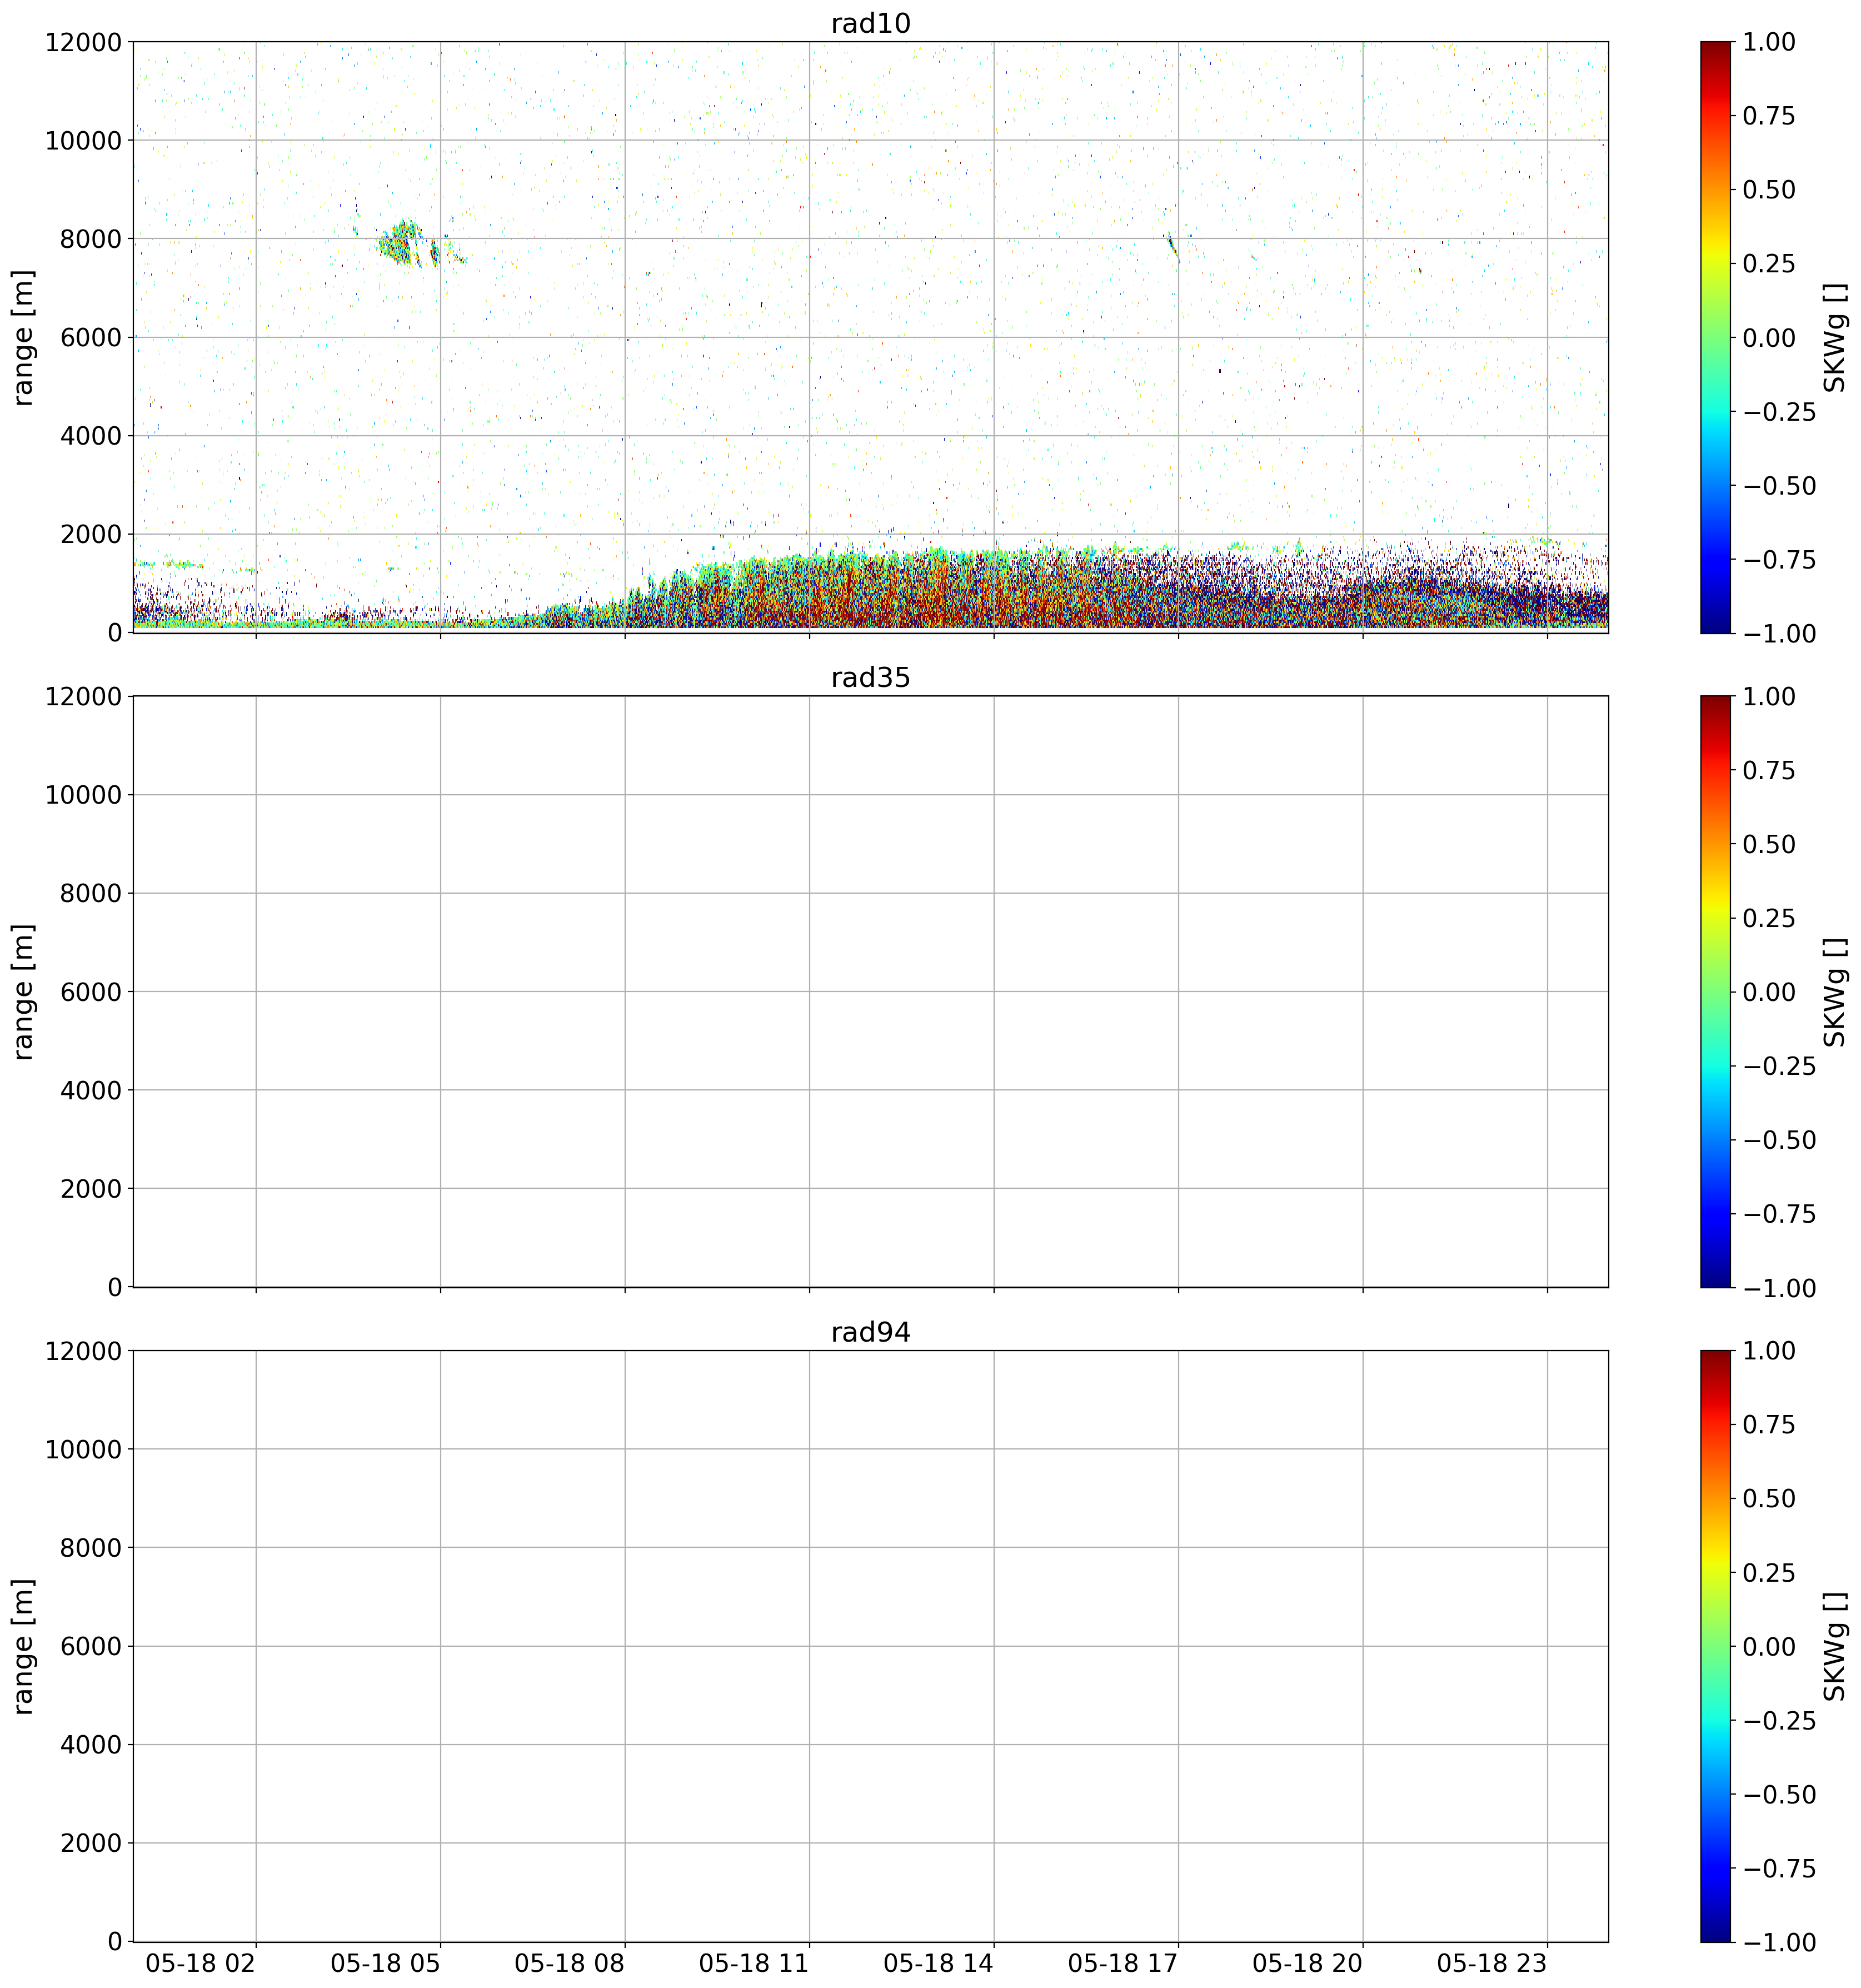Click the '05-18 08' x-axis tick label
Screen dimensions: 1861x1988
[570, 1963]
